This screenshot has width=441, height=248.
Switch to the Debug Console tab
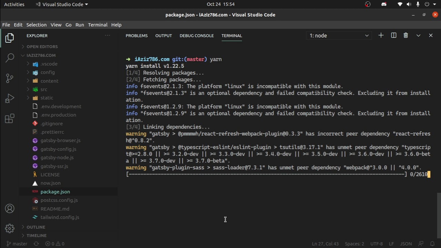[x=196, y=35]
